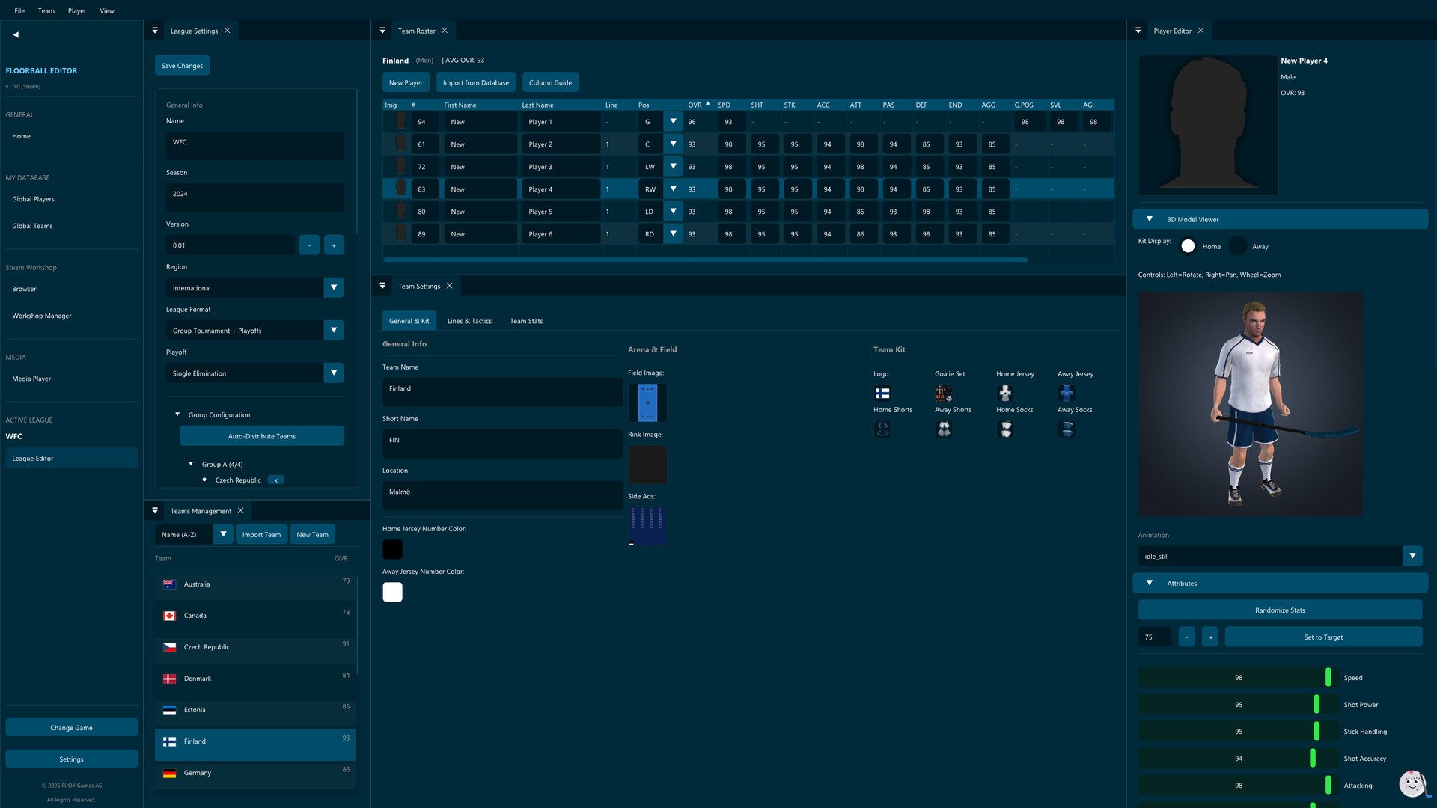
Task: Switch to the Lines & Tactics tab
Action: click(469, 320)
